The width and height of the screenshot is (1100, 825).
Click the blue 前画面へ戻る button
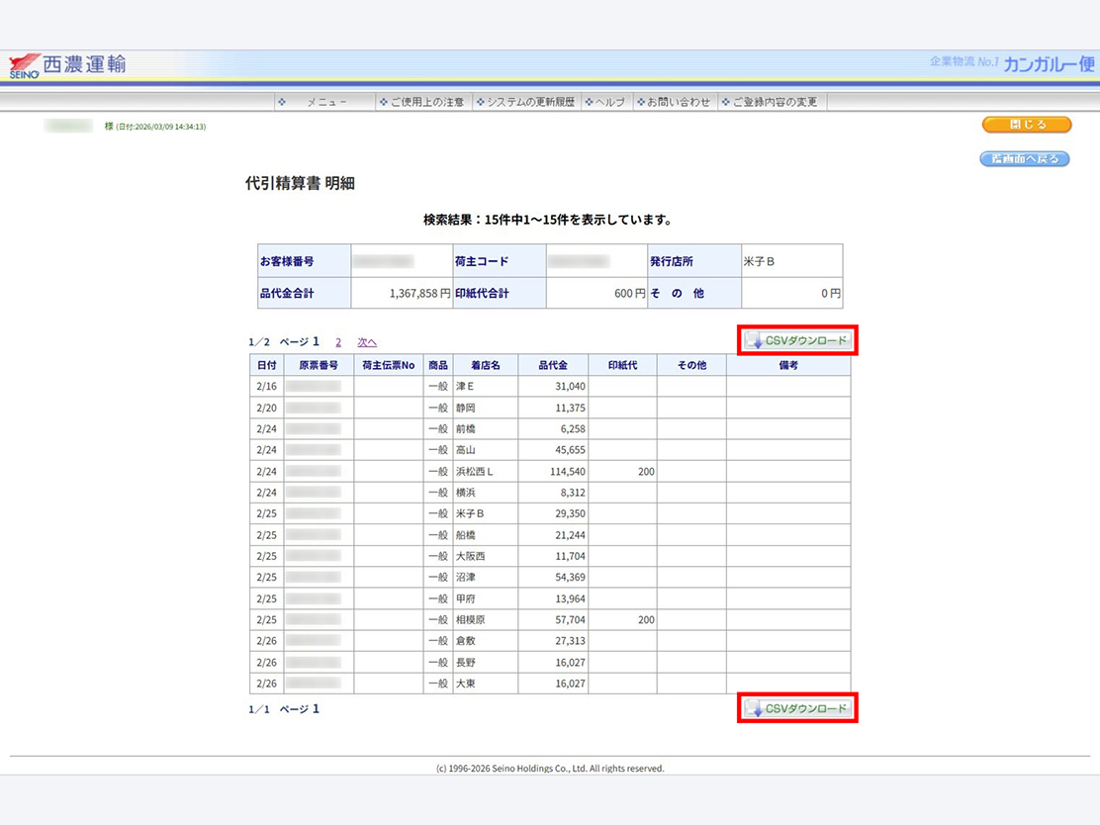(1024, 159)
